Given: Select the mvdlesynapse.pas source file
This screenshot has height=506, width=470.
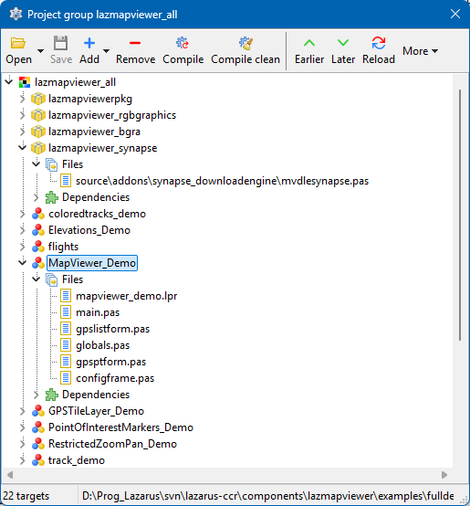Looking at the screenshot, I should 222,181.
